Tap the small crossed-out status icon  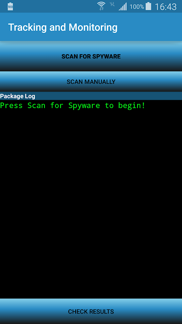[112, 4]
